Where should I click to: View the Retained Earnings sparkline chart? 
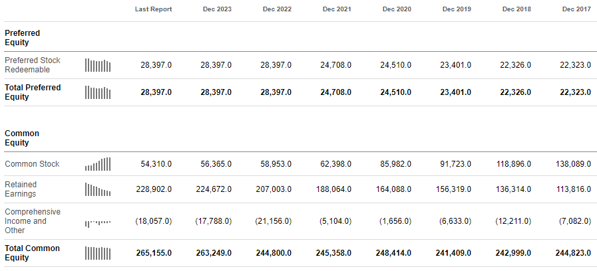(x=98, y=189)
